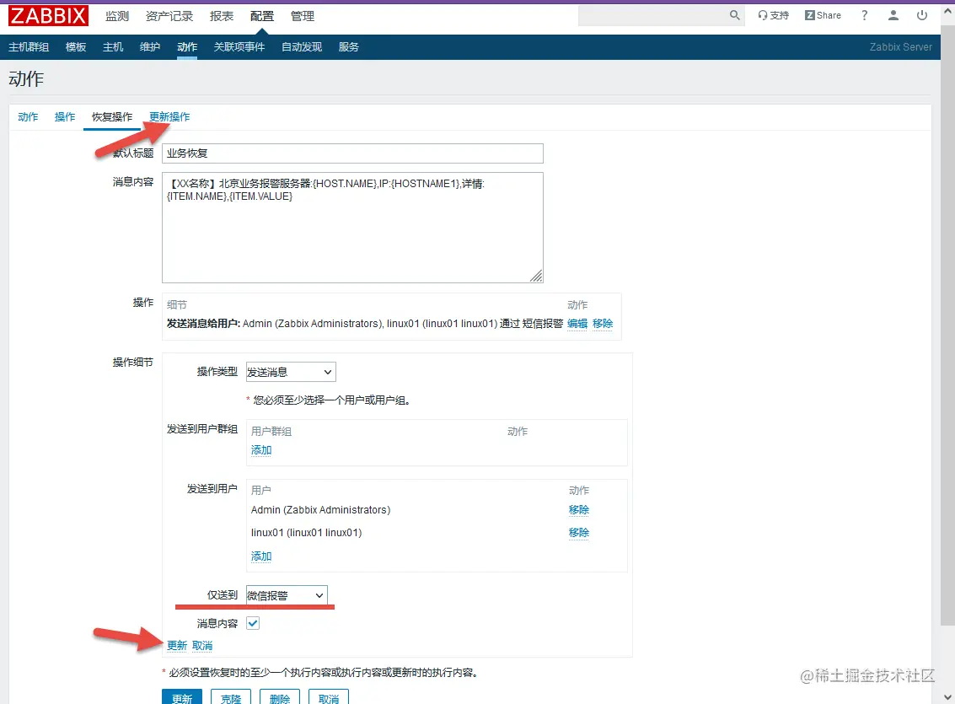The height and width of the screenshot is (704, 955).
Task: Click the 默认标题 input with 业务恢复
Action: (x=352, y=153)
